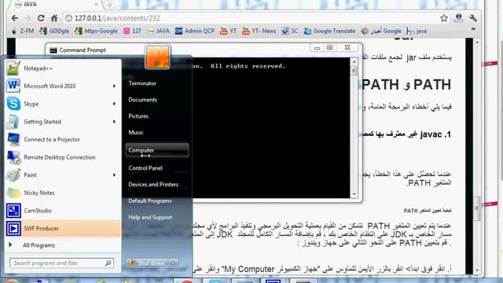503x283 pixels.
Task: Open Getting Started item
Action: [x=63, y=122]
